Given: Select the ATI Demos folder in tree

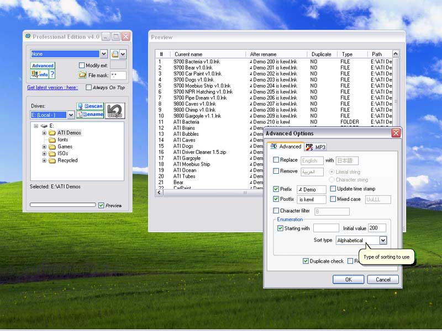Looking at the screenshot, I should (x=69, y=132).
